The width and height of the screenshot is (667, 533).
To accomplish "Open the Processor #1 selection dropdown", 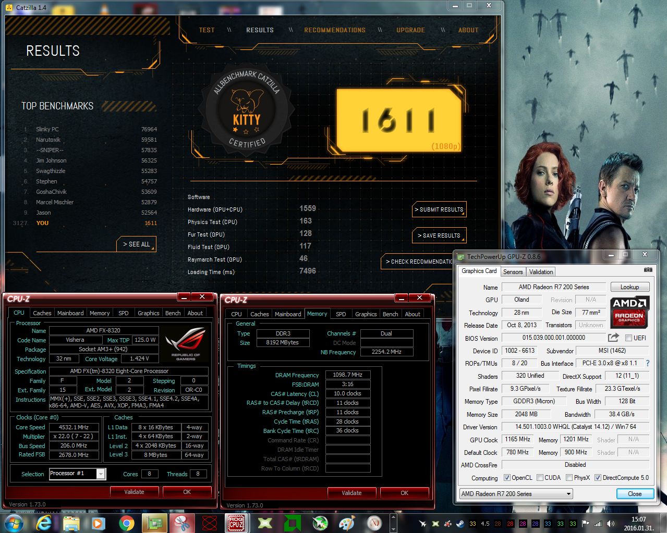I will click(77, 474).
